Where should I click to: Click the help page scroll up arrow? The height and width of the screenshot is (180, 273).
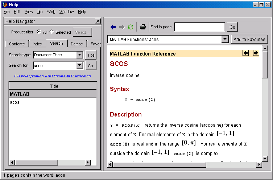pos(265,48)
